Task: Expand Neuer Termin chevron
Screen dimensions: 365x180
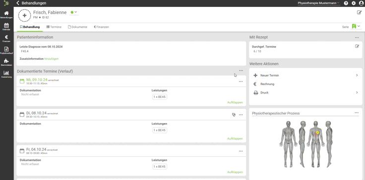Action: [357, 75]
